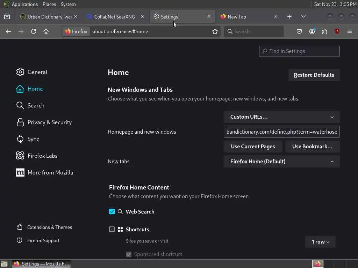358x268 pixels.
Task: Click show desktop icon in bottom panel
Action: click(4, 264)
